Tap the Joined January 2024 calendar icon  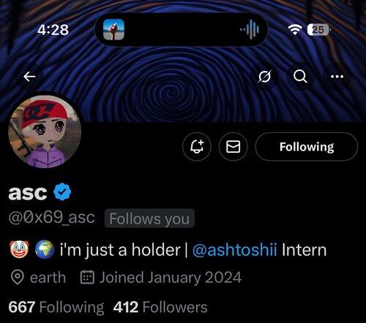click(x=87, y=277)
